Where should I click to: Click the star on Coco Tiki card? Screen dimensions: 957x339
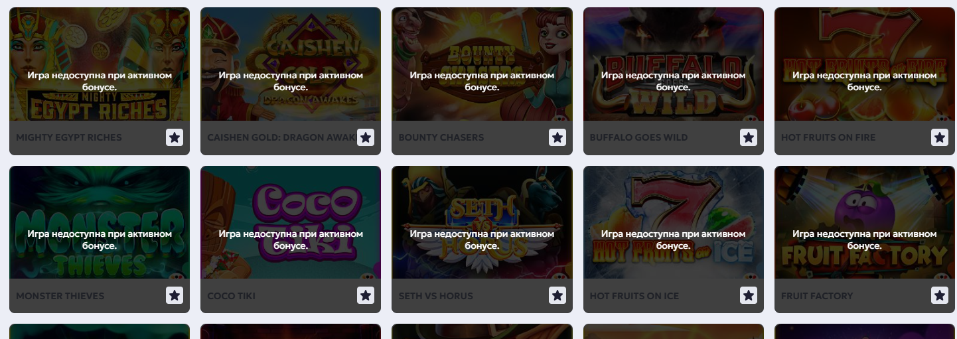click(366, 296)
